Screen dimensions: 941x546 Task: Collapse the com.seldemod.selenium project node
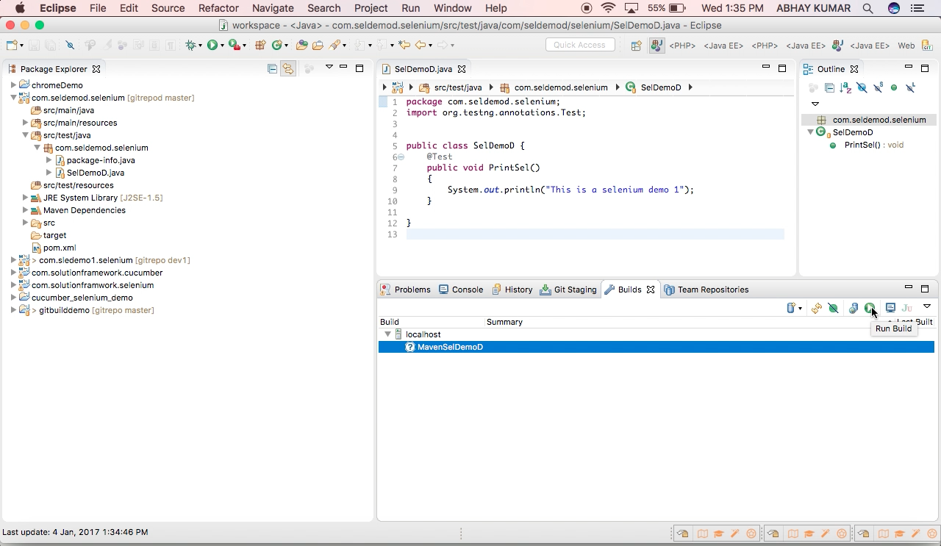coord(14,98)
